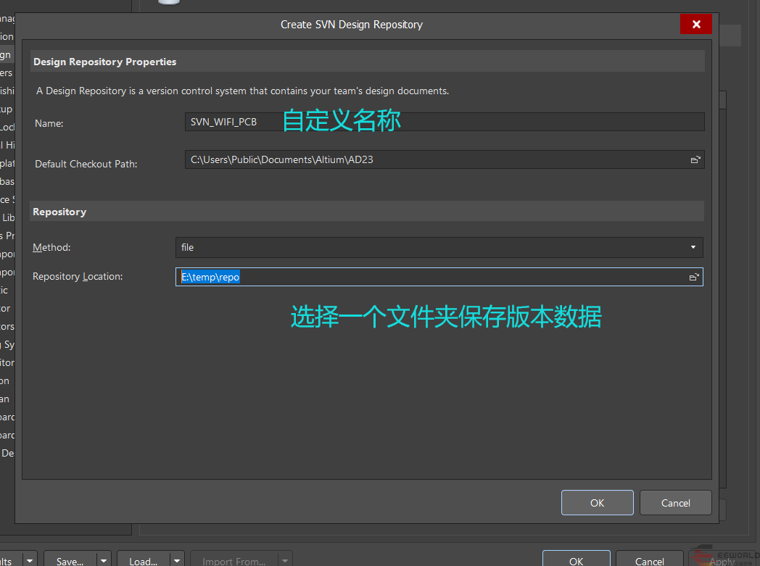Click the Design Repository Properties section header

368,62
